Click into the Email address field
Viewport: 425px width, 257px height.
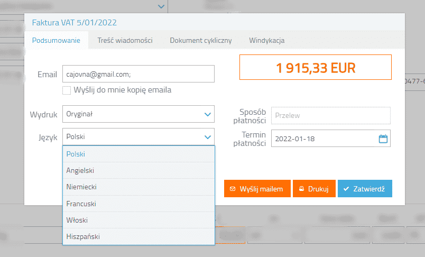click(138, 74)
